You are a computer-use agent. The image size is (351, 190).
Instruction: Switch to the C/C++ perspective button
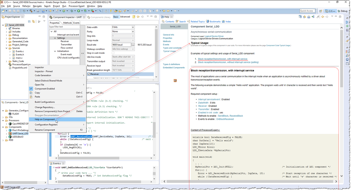[330, 11]
